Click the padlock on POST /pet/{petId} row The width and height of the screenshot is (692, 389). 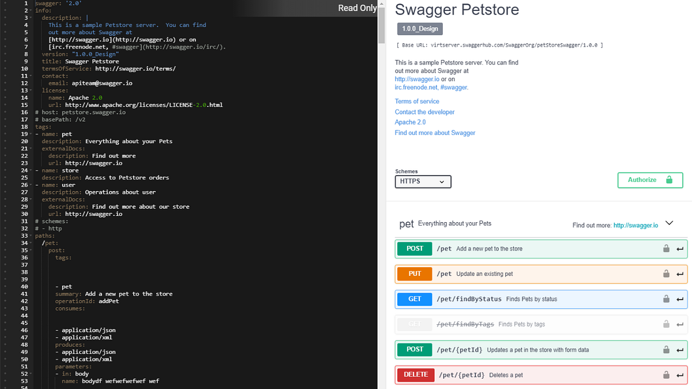(x=667, y=349)
